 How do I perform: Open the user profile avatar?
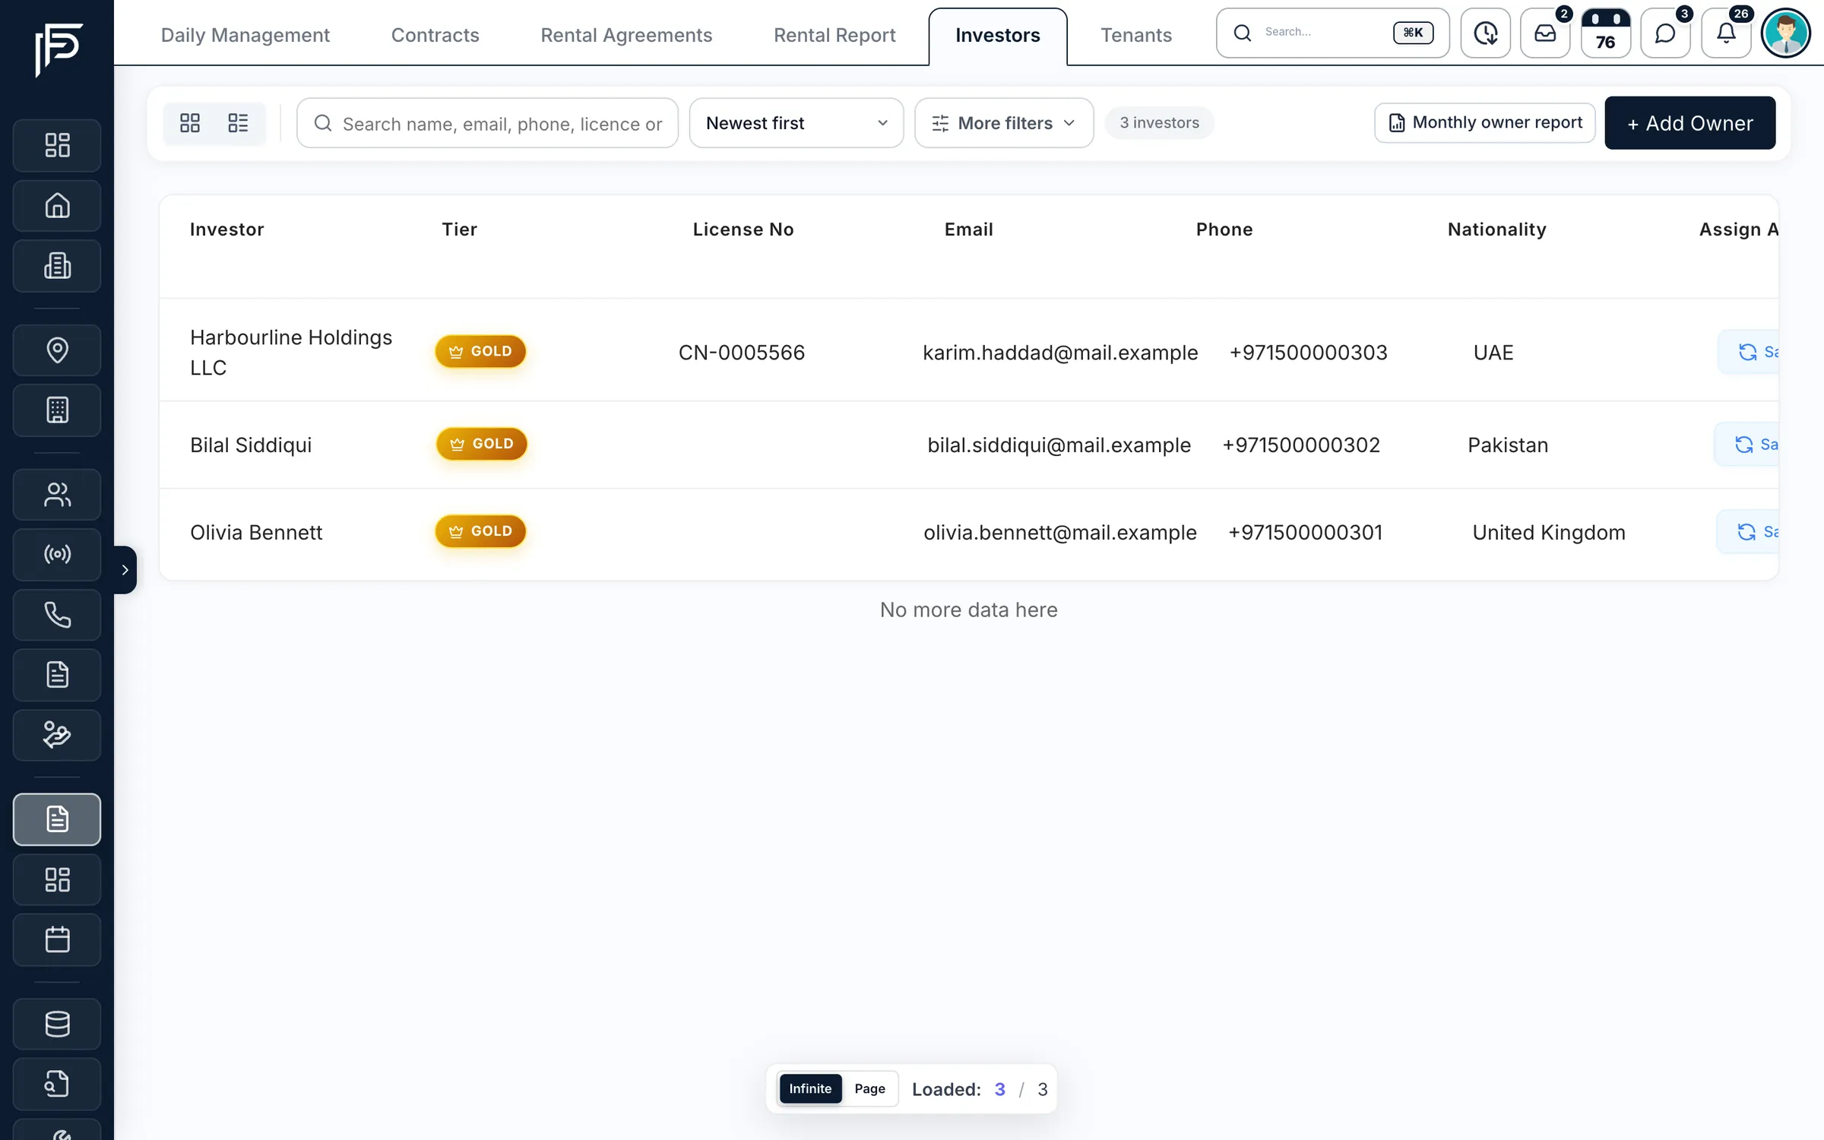coord(1786,33)
